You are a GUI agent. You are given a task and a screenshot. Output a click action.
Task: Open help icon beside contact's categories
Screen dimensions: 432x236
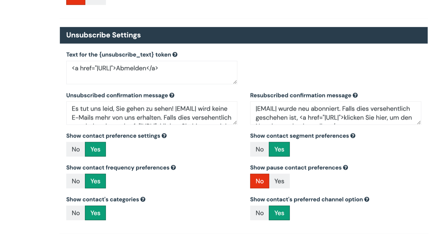click(143, 200)
